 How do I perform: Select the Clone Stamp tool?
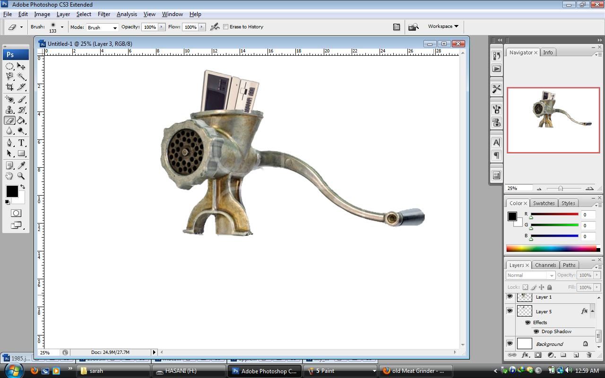9,110
